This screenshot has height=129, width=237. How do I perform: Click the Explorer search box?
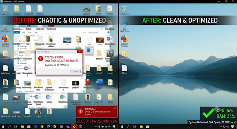point(97,32)
